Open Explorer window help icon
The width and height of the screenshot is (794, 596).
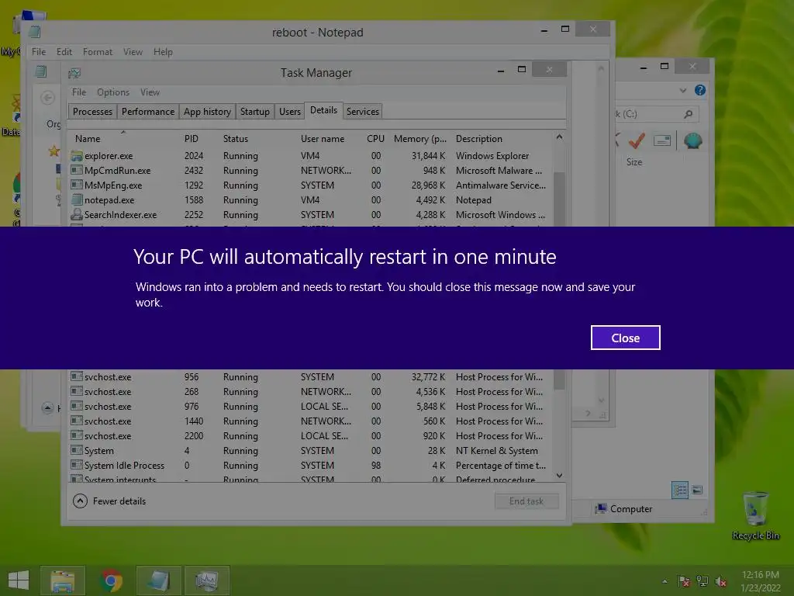700,90
